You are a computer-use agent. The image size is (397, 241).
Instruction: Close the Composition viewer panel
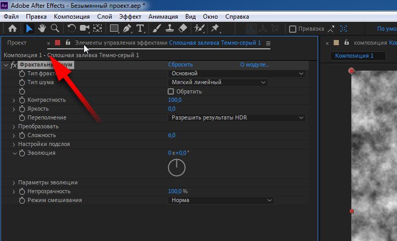point(327,43)
